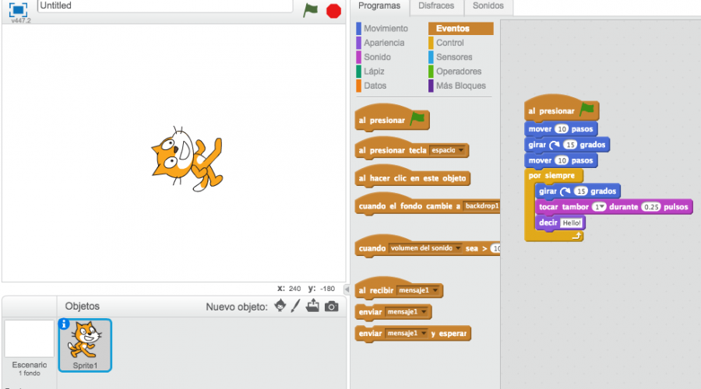Select the Control block category
The width and height of the screenshot is (701, 389).
449,43
